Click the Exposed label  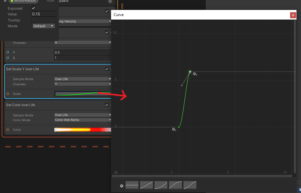(15, 8)
